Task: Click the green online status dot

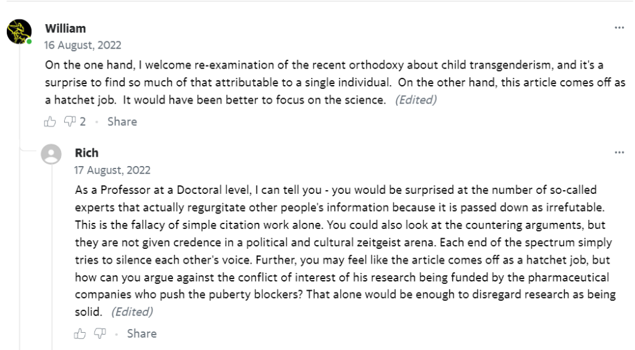Action: coord(29,41)
